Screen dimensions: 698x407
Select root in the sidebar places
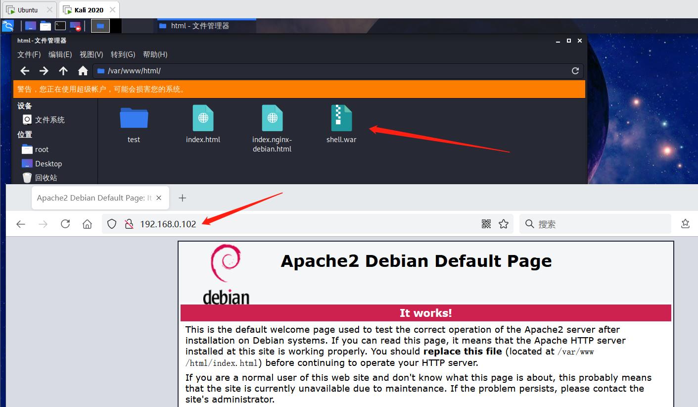click(x=35, y=150)
